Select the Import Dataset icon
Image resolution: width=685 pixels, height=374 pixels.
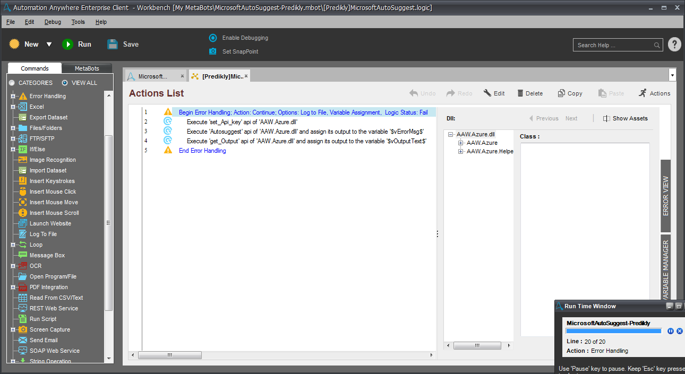click(23, 170)
